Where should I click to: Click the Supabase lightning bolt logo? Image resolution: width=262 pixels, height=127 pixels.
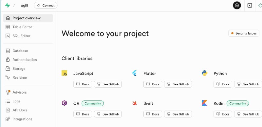point(8,6)
